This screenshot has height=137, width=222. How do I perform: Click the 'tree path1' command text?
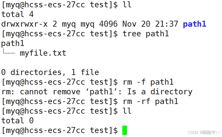tap(146, 34)
